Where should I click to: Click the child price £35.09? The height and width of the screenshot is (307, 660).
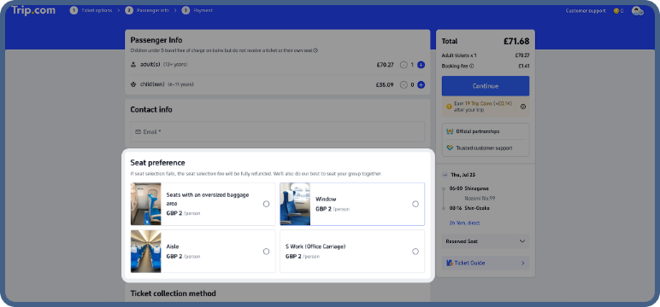click(385, 84)
